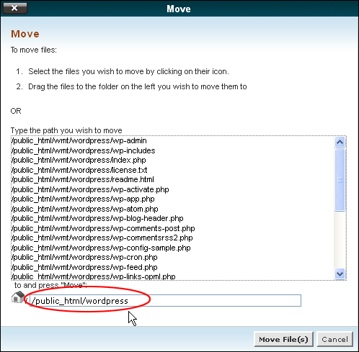Select the wp-admin path line
This screenshot has height=352, width=359.
pos(79,140)
